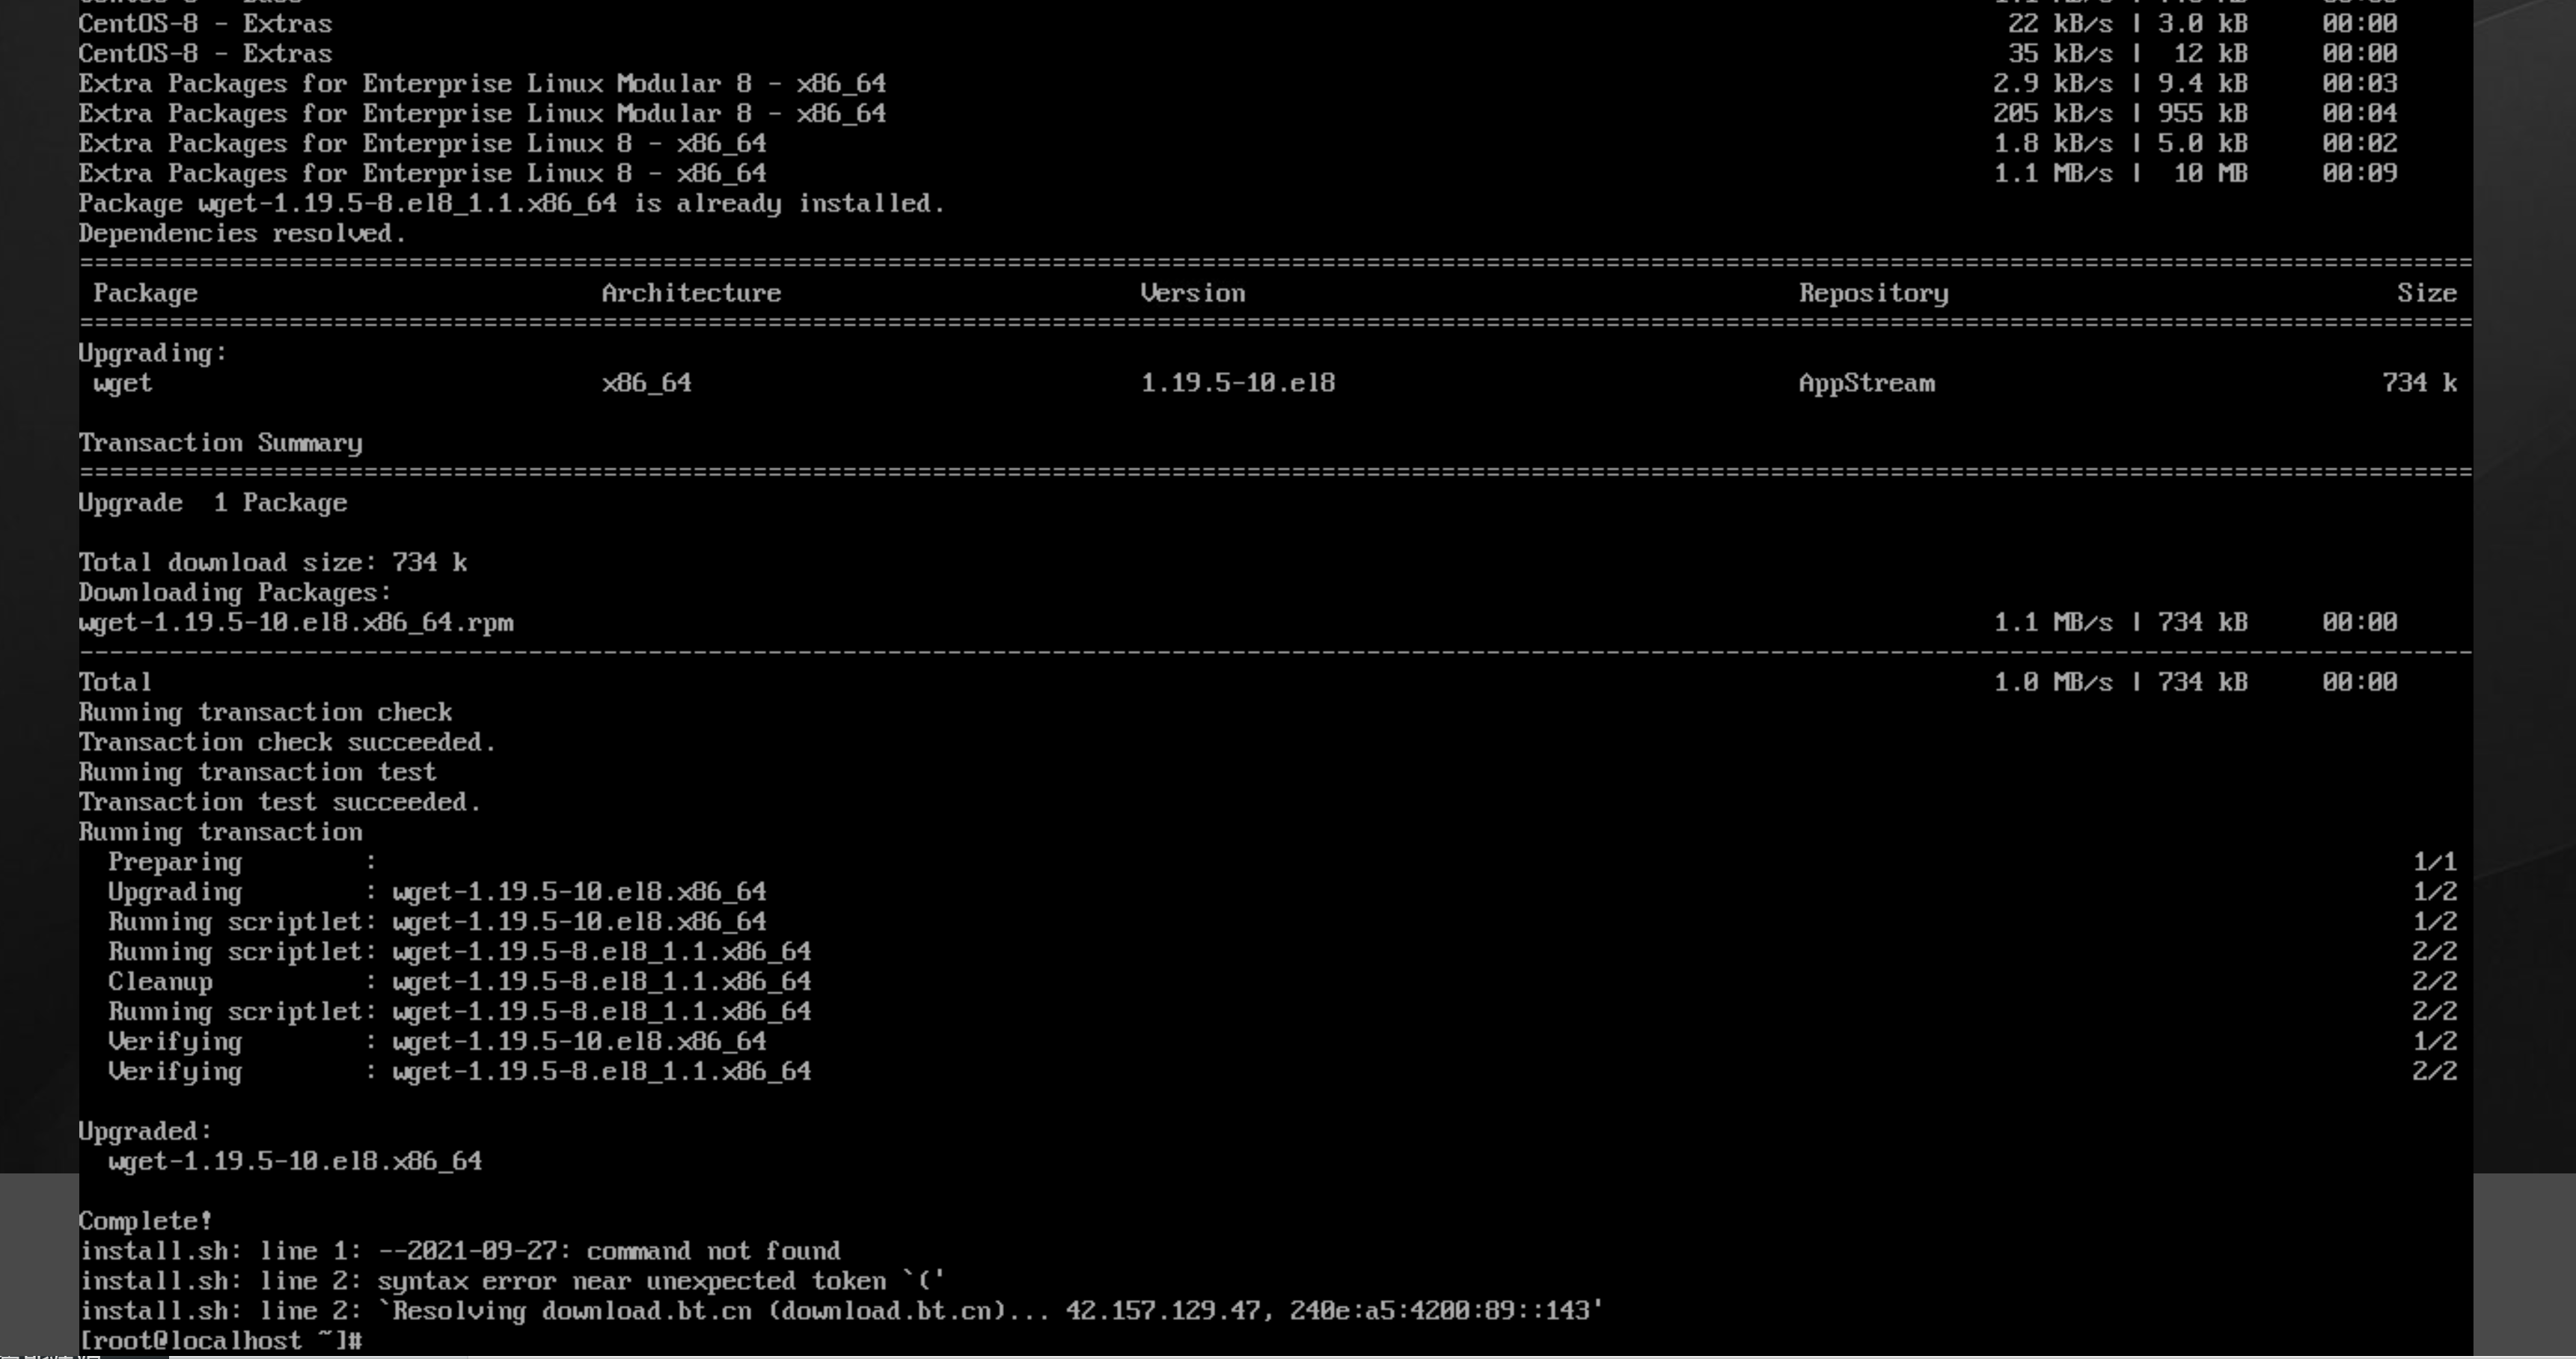This screenshot has height=1359, width=2576.
Task: Select the 'Complete!' status line
Action: coord(146,1221)
